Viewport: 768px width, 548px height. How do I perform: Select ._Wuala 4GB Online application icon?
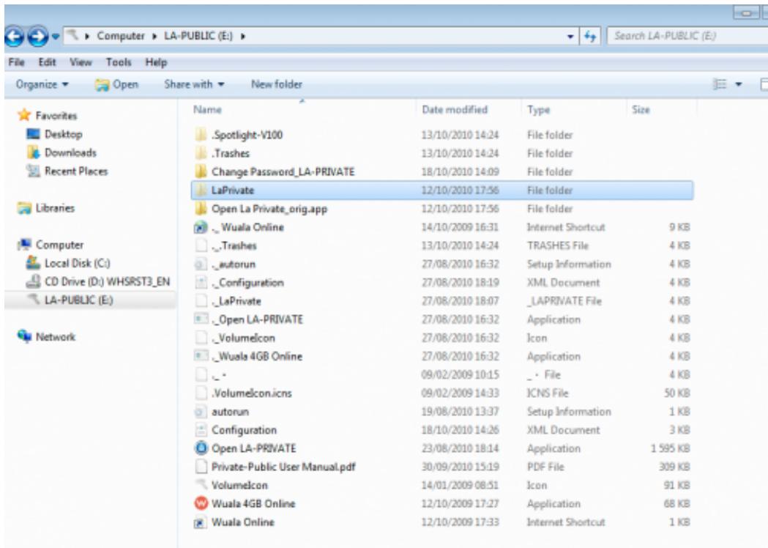pos(201,356)
